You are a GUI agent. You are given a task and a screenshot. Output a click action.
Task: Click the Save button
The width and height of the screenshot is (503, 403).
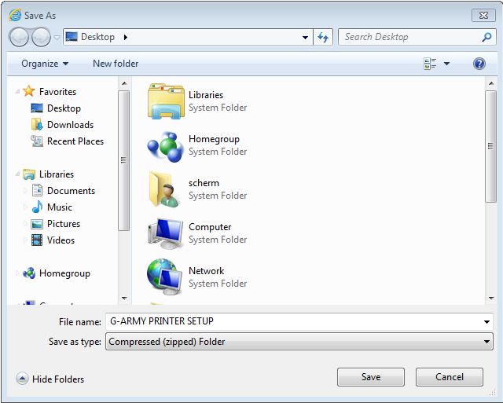(x=371, y=377)
